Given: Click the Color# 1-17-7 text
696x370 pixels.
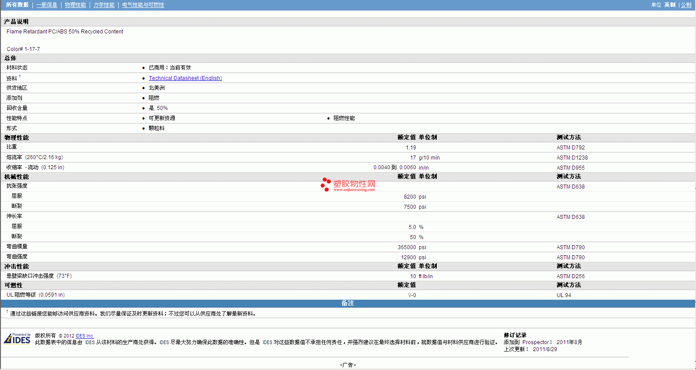Looking at the screenshot, I should tap(23, 49).
